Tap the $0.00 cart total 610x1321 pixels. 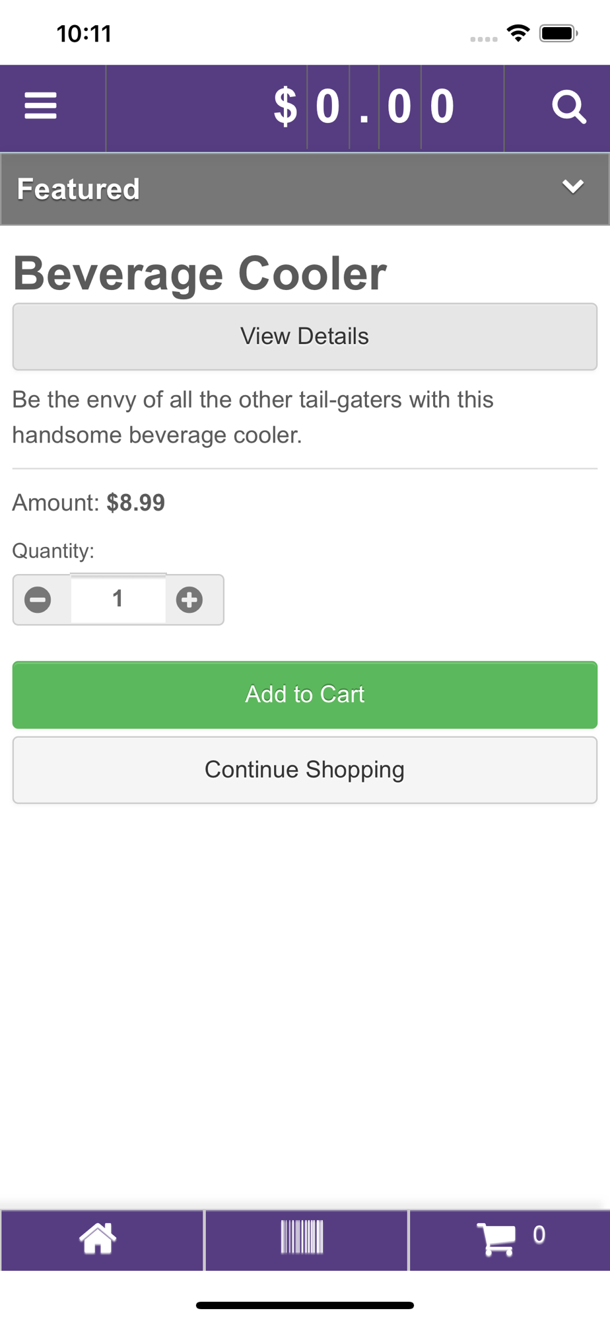[x=364, y=107]
